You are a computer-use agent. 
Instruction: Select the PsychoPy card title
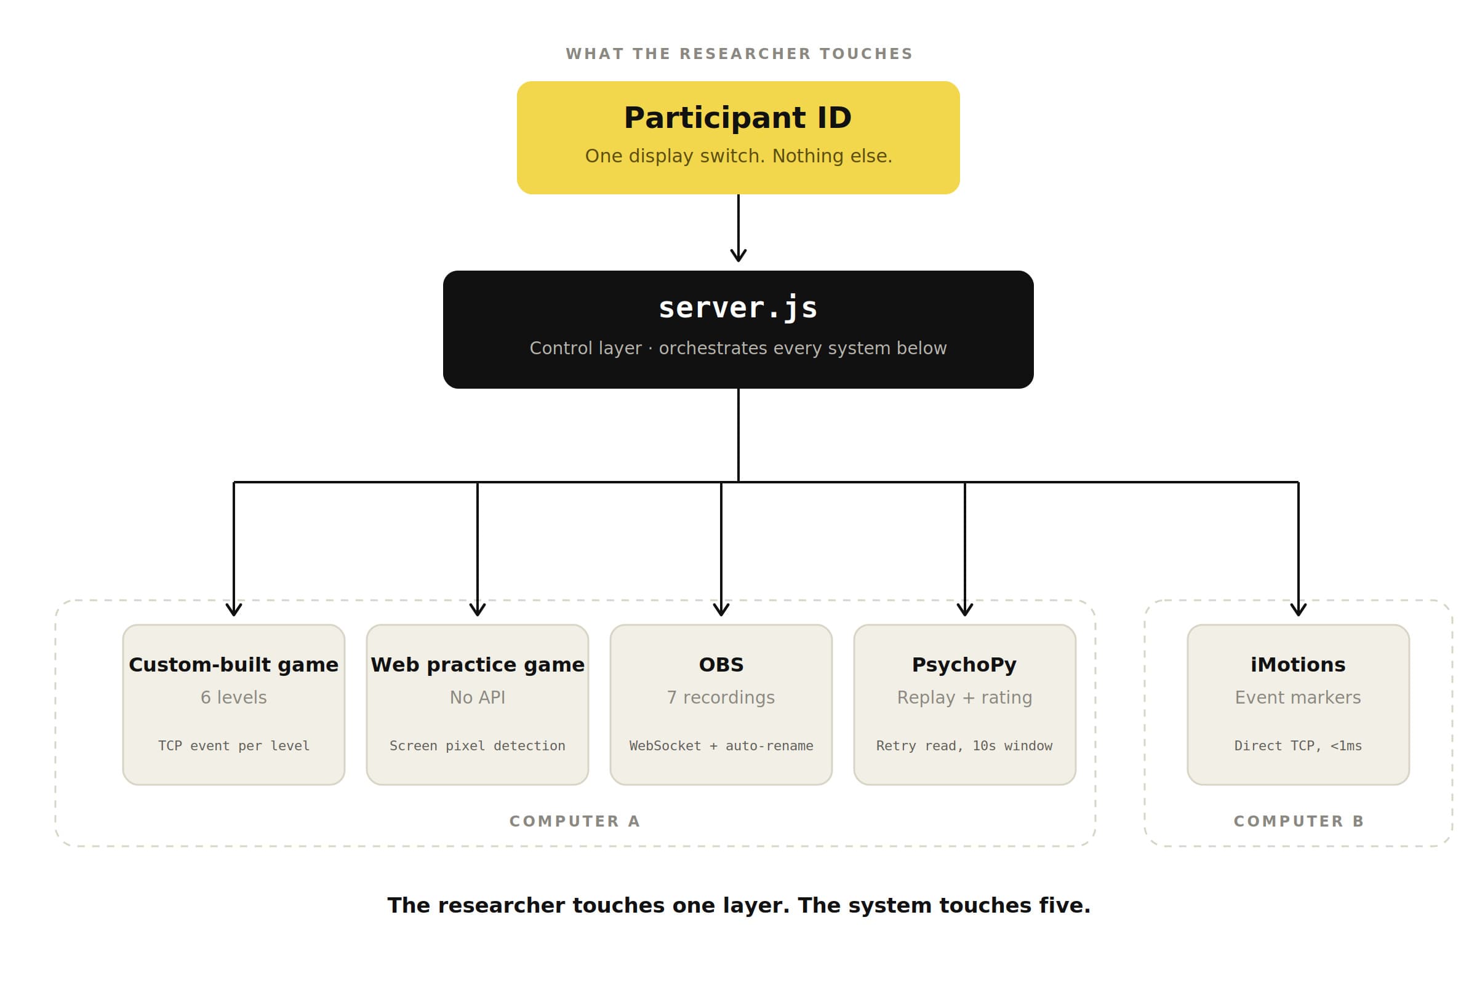(964, 665)
